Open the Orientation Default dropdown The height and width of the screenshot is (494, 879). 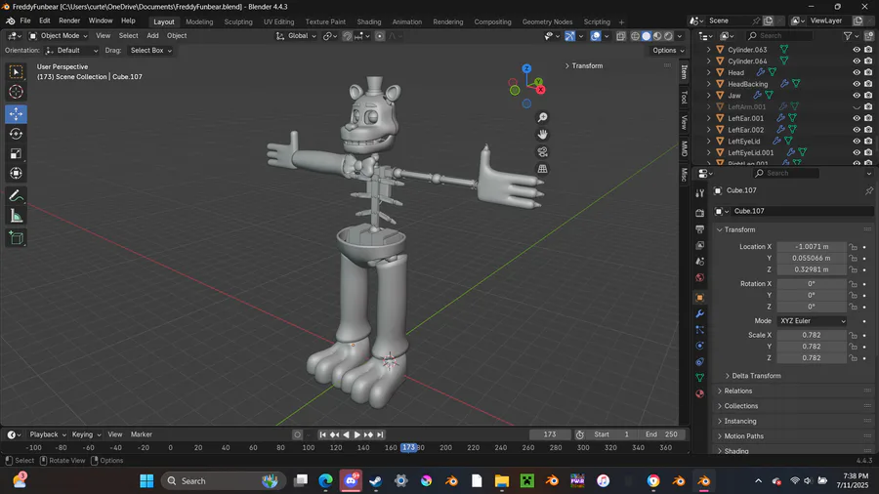[x=71, y=51]
